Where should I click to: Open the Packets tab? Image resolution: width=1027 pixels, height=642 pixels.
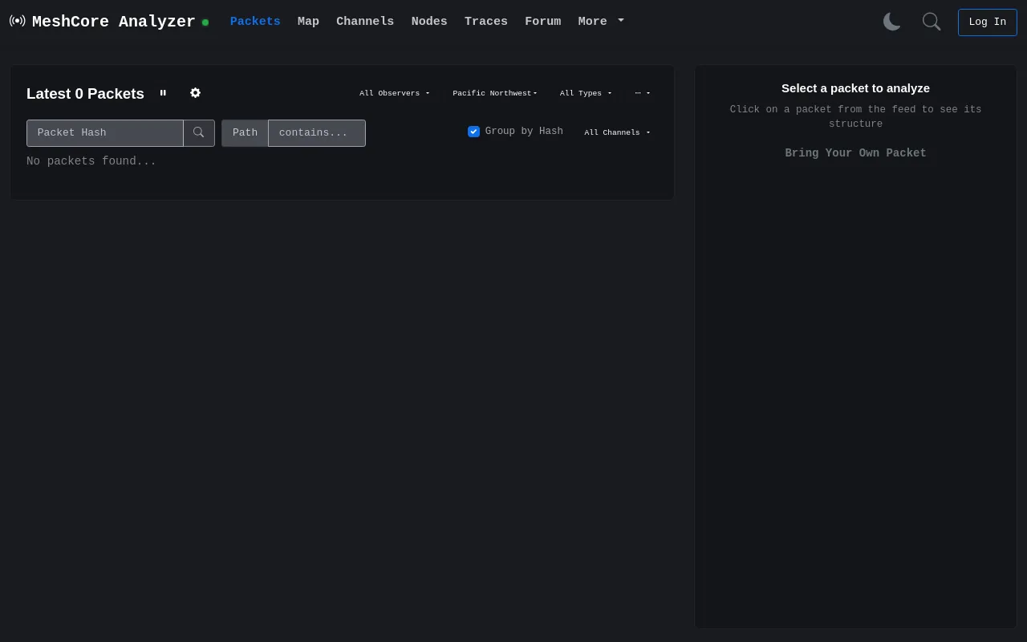[255, 22]
